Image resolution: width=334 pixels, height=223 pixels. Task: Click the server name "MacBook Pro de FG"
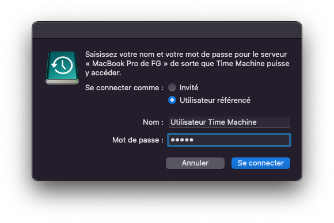(127, 64)
